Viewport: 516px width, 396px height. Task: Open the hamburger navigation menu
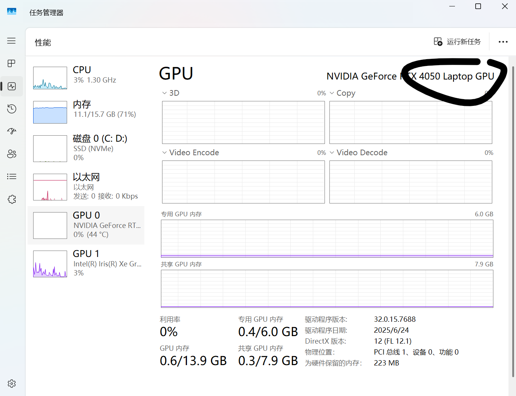coord(11,41)
